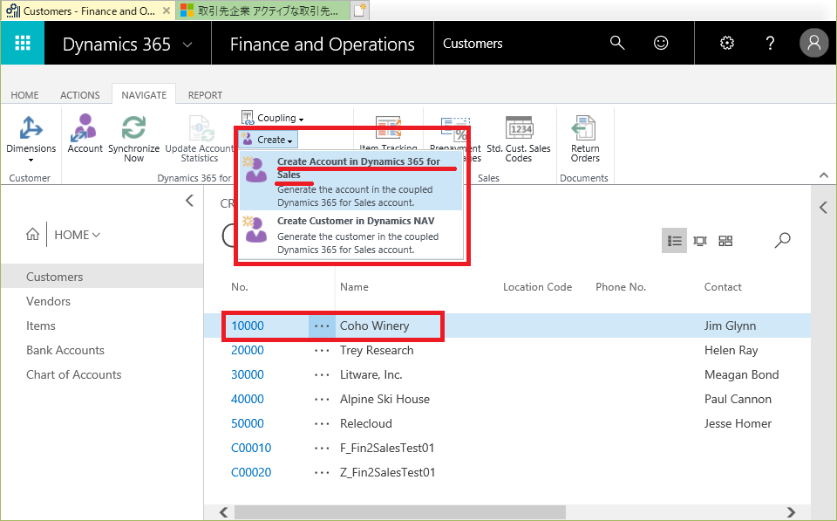Click the scroll left arrow

pos(224,512)
